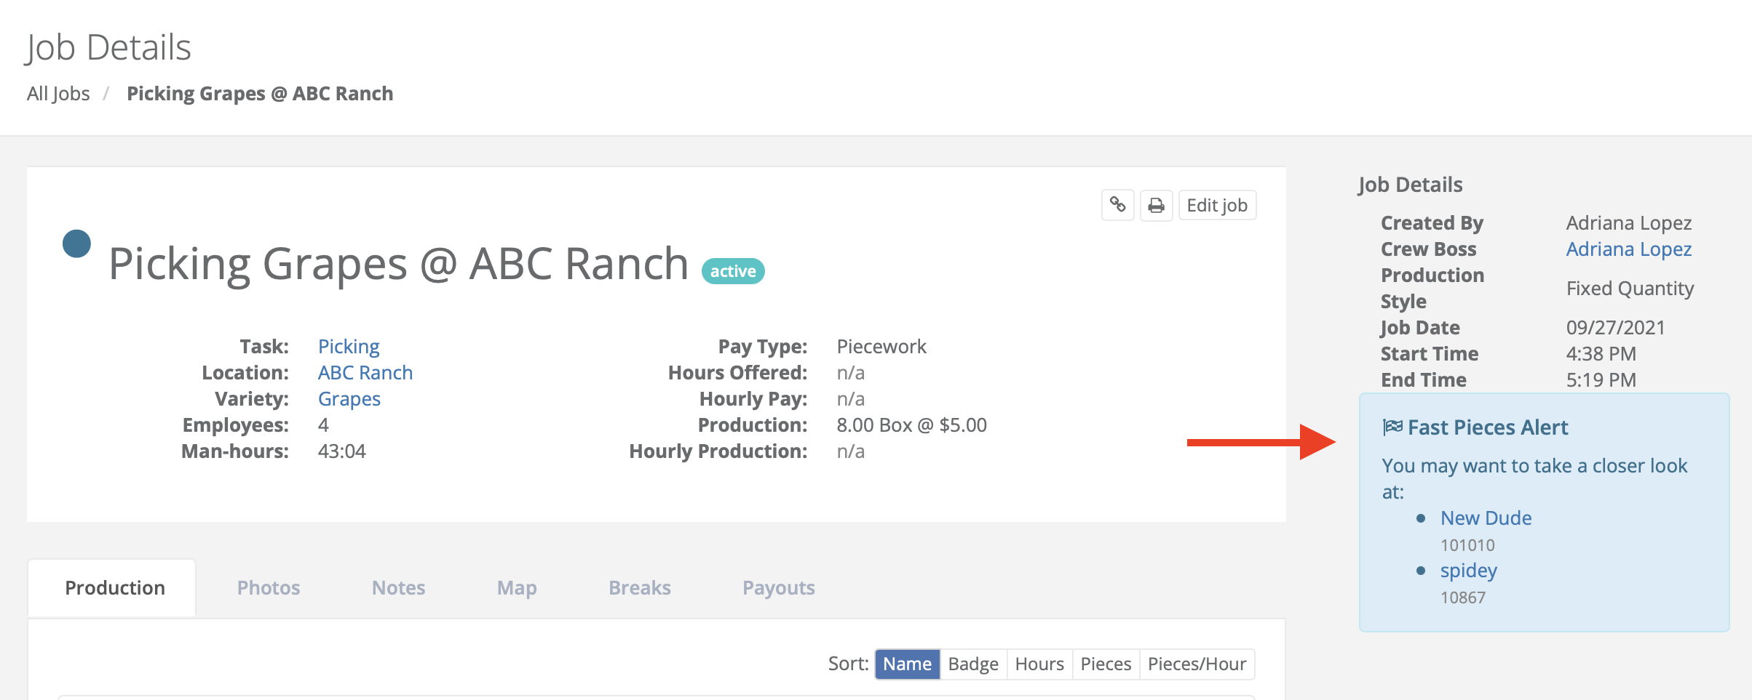Click badge number 101010
The image size is (1752, 700).
point(1467,545)
